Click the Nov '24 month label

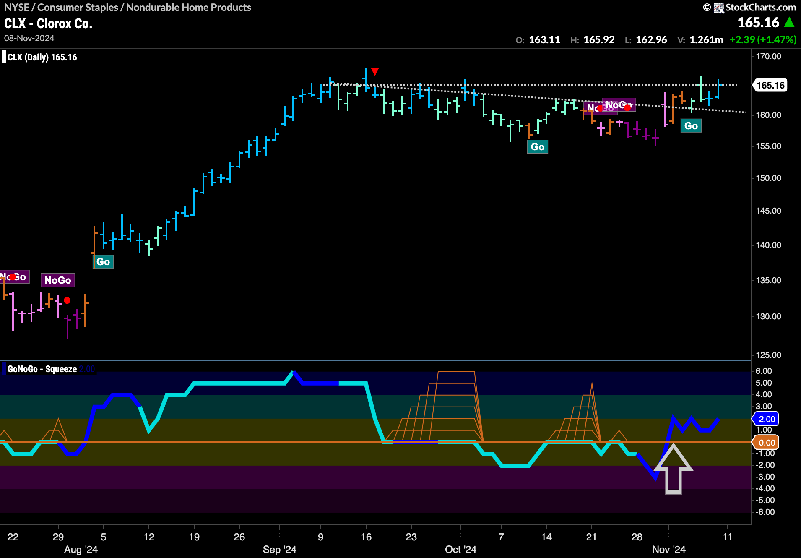point(668,550)
